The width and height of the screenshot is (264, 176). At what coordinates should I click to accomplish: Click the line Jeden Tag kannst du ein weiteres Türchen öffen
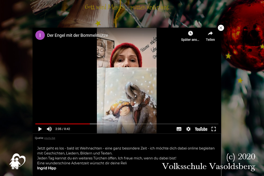106,158
